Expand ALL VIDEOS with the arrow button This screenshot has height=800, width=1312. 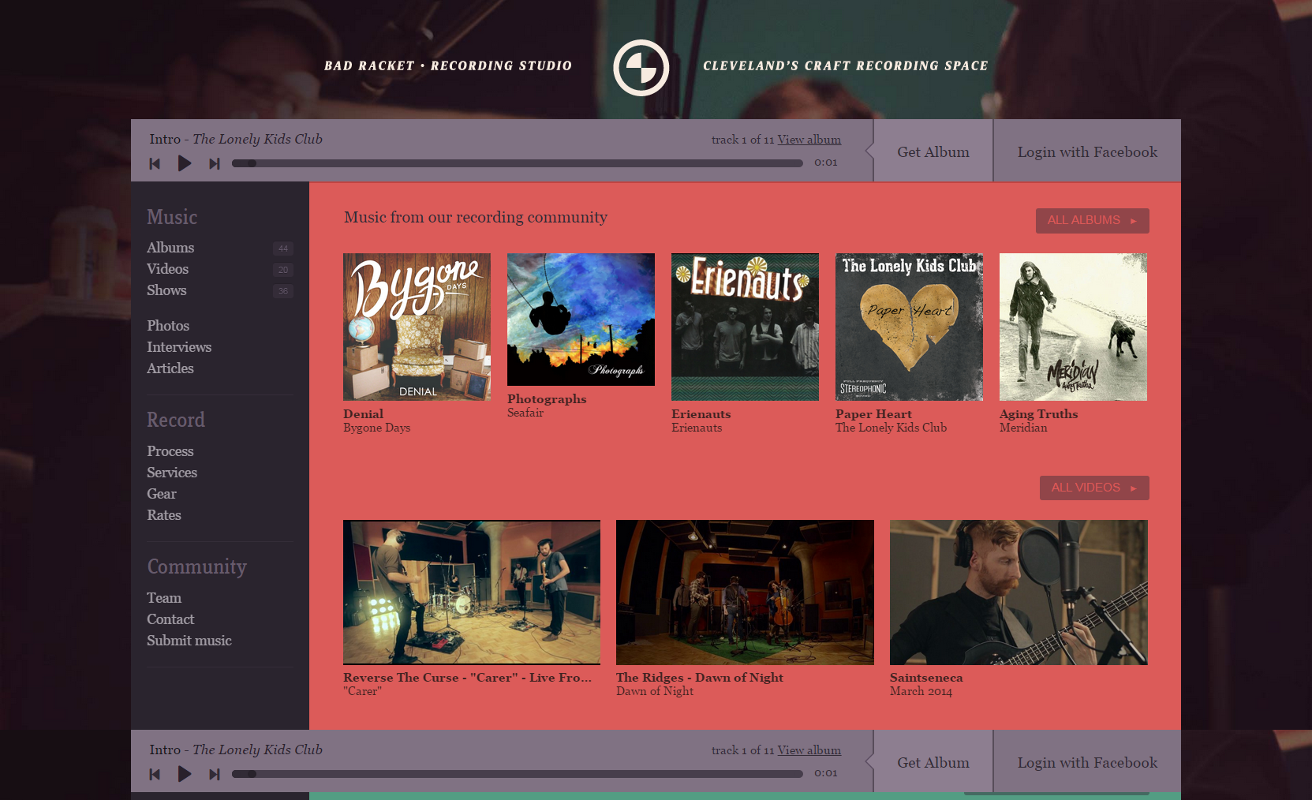(1094, 488)
